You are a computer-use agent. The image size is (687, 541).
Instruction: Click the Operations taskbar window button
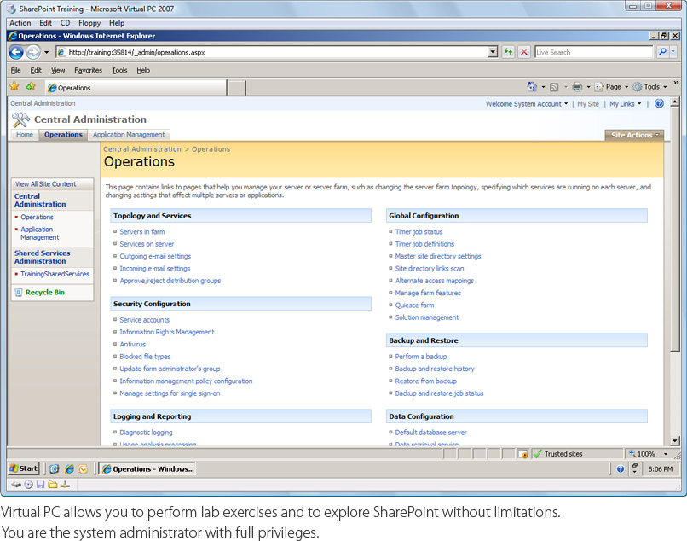pos(147,469)
